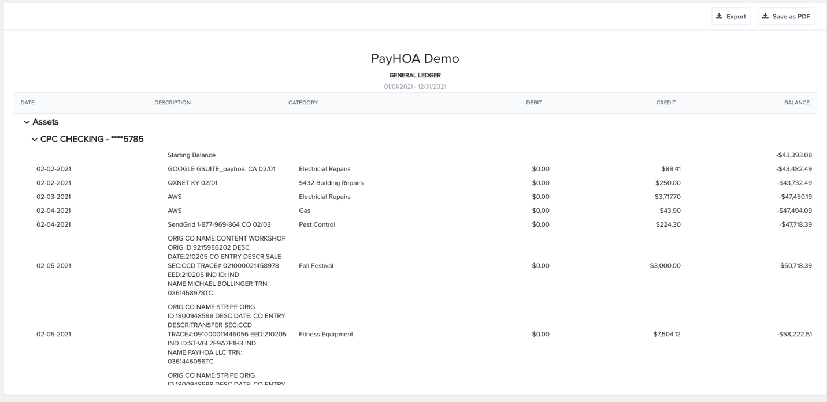Click the Export download icon
Image resolution: width=827 pixels, height=402 pixels.
pyautogui.click(x=720, y=16)
